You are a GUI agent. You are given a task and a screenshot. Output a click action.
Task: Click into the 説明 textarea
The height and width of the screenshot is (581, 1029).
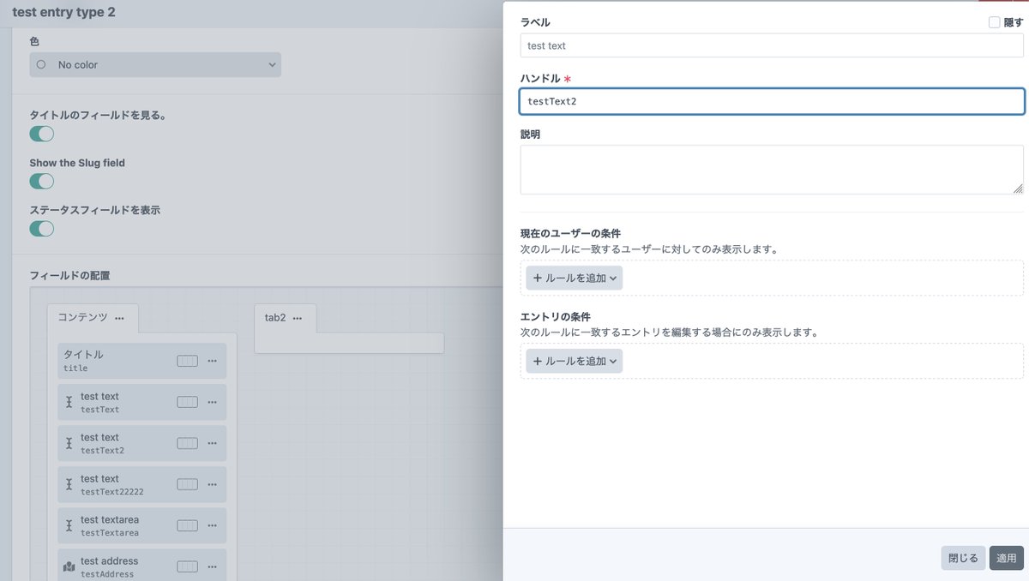(x=772, y=170)
